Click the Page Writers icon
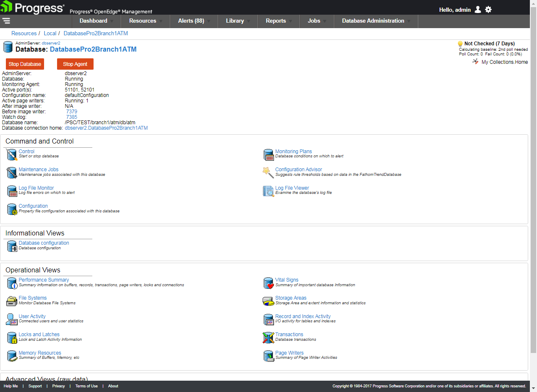 268,356
